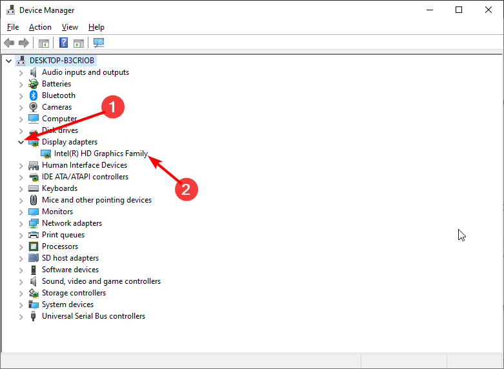The width and height of the screenshot is (504, 369).
Task: Click the IDE ATA/ATAPI controllers icon
Action: 34,177
